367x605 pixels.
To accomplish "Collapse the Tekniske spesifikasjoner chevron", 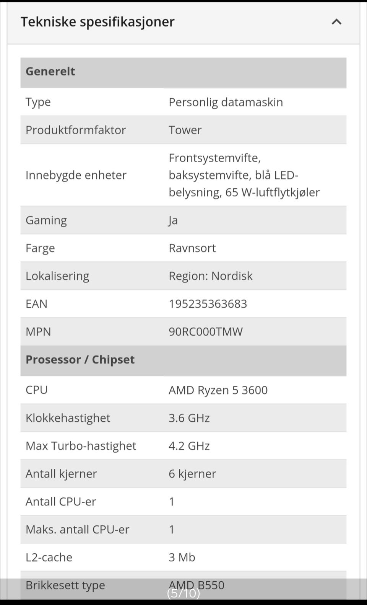I will pyautogui.click(x=336, y=22).
